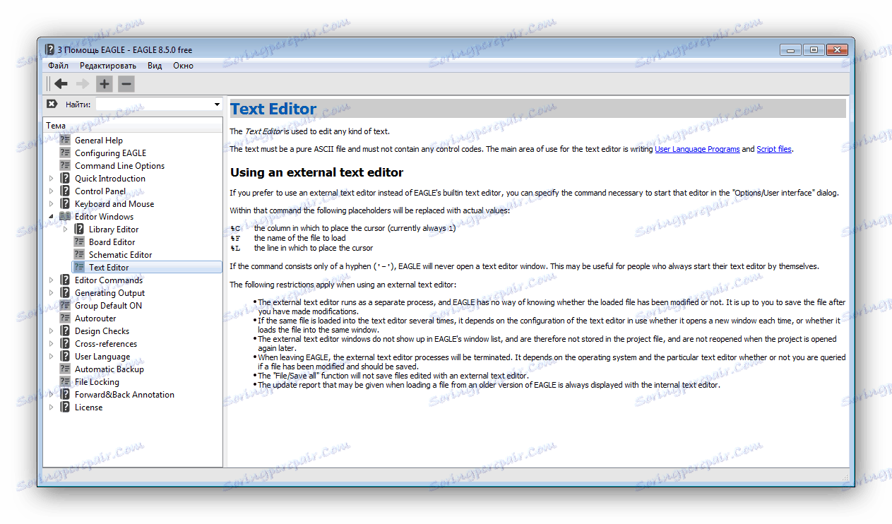
Task: Click the Тема column header
Action: (x=133, y=126)
